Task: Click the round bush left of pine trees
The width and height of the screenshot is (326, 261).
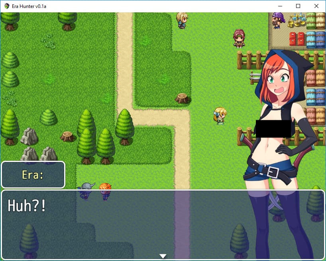Action: point(49,117)
